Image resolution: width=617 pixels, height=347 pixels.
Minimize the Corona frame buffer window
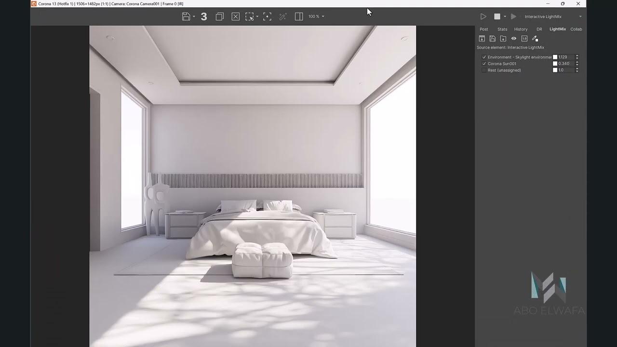tap(548, 3)
